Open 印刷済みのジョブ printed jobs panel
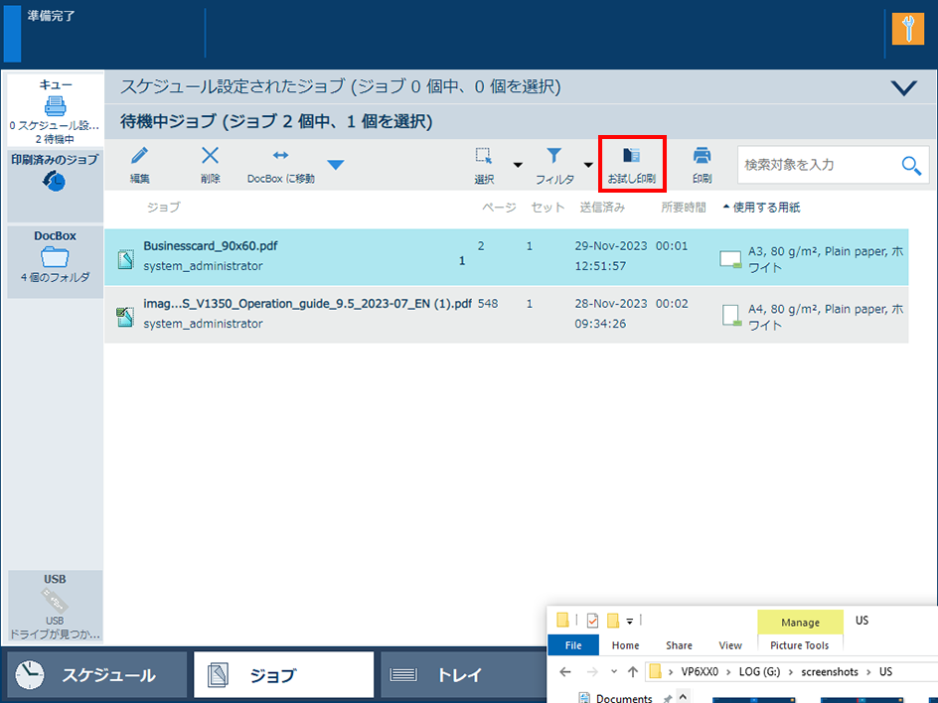 pyautogui.click(x=55, y=186)
